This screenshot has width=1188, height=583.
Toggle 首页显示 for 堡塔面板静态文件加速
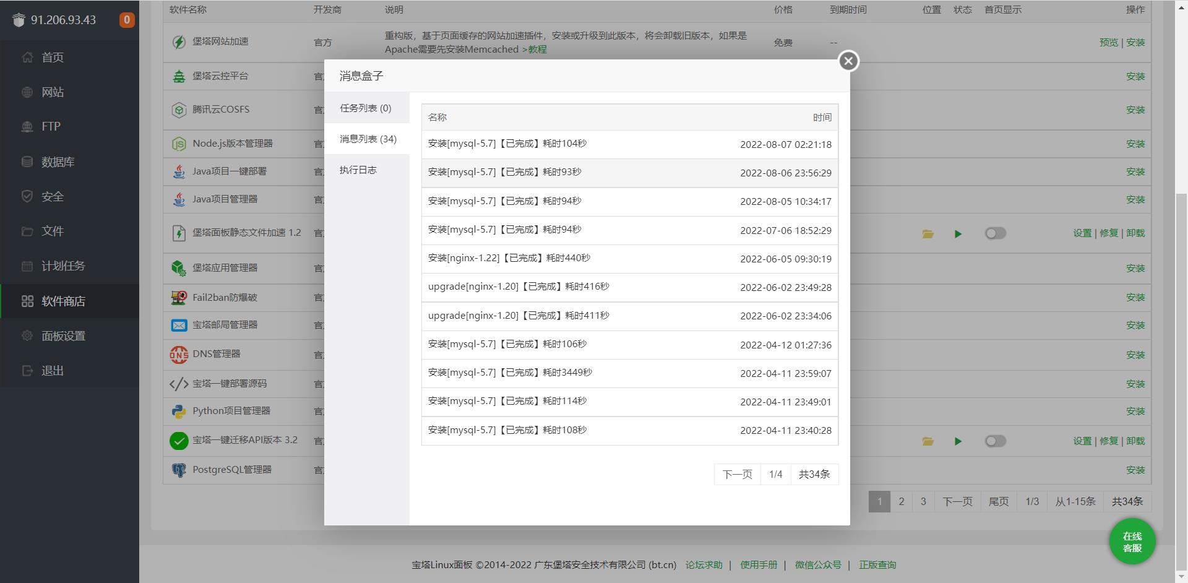[996, 233]
